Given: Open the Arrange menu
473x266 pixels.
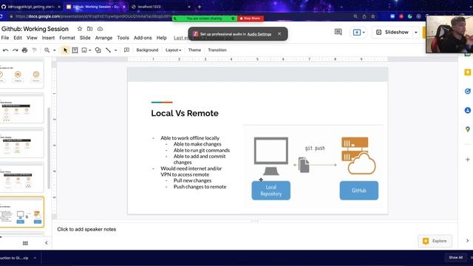Looking at the screenshot, I should pyautogui.click(x=103, y=38).
